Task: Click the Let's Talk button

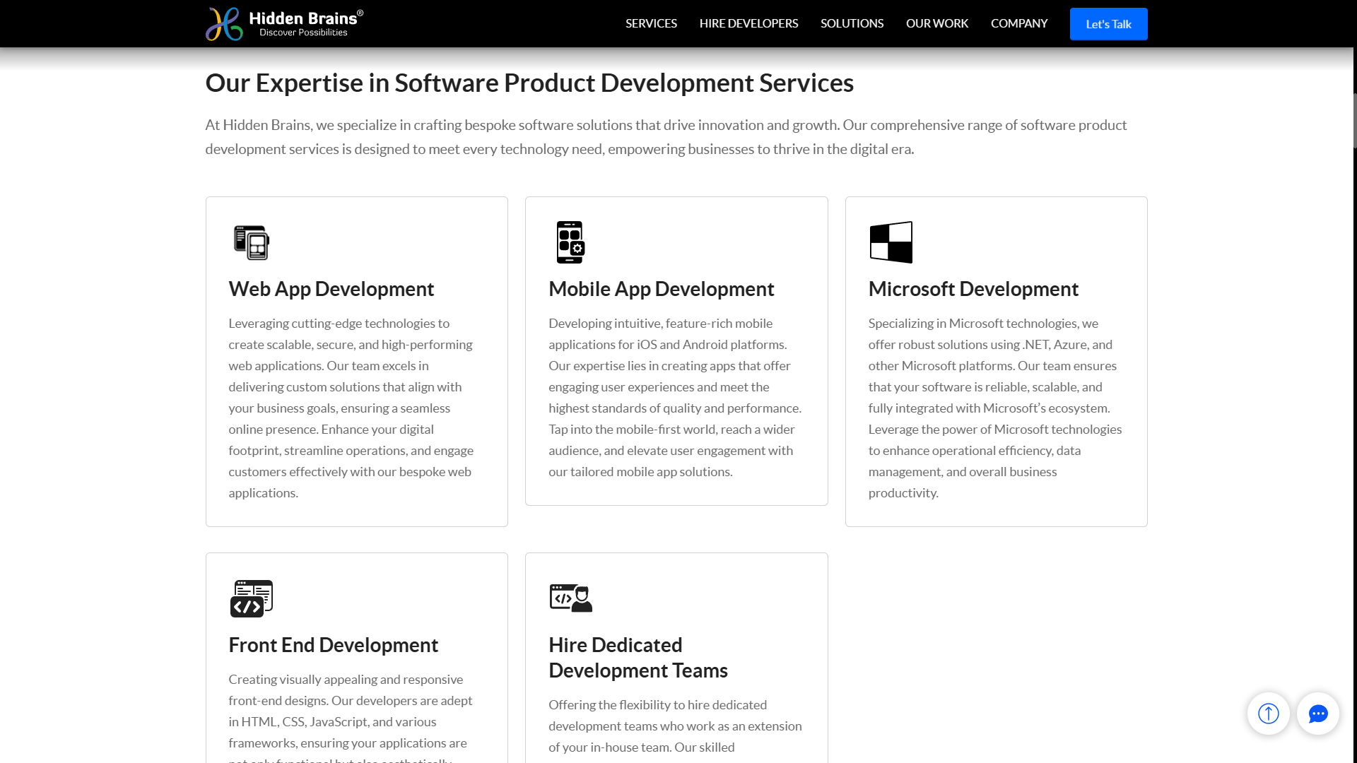Action: pos(1108,24)
